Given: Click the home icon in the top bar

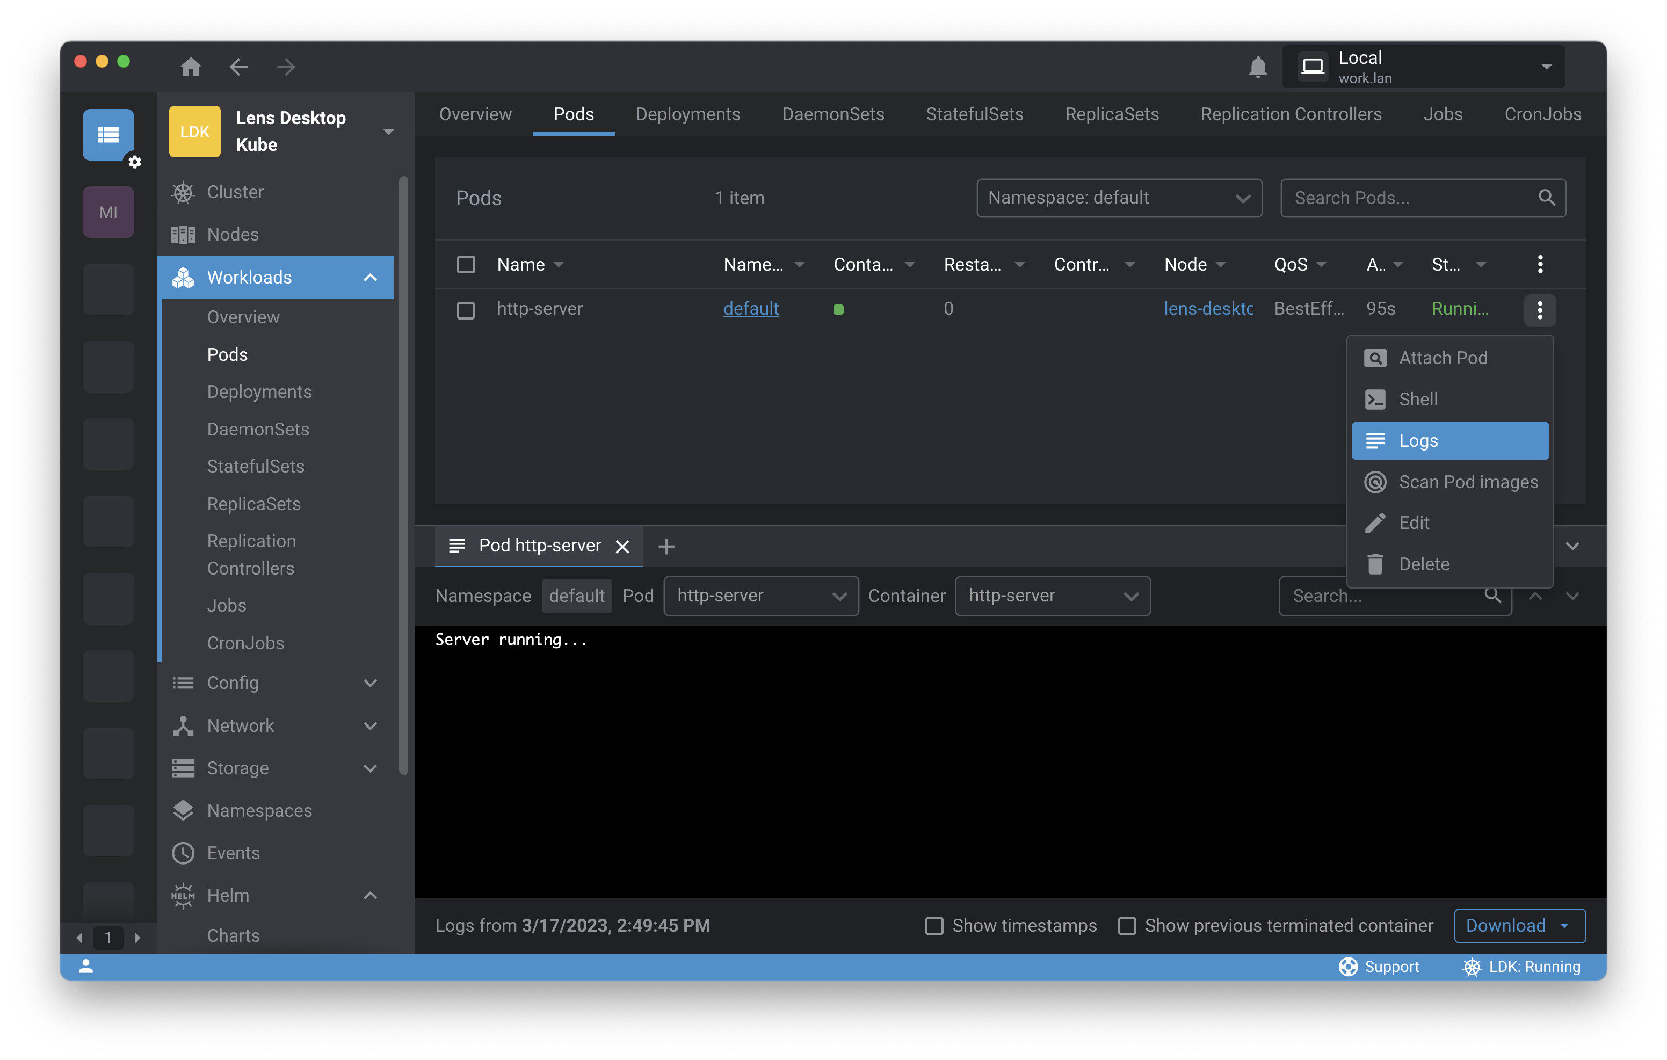Looking at the screenshot, I should coord(190,67).
